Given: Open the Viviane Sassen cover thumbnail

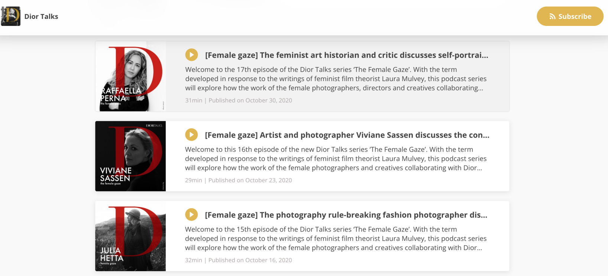Looking at the screenshot, I should tap(130, 156).
